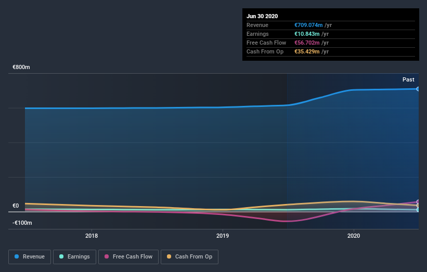Click the €10.843m earnings value
The width and height of the screenshot is (427, 272).
click(307, 34)
